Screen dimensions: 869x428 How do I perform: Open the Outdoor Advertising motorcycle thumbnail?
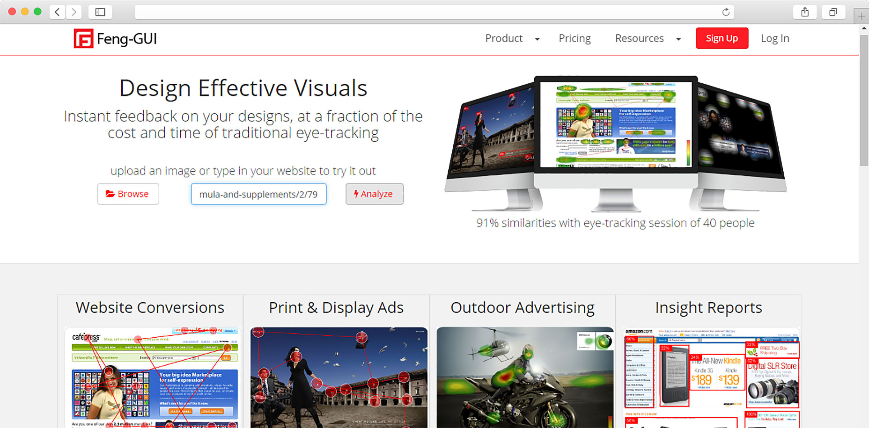pos(525,377)
